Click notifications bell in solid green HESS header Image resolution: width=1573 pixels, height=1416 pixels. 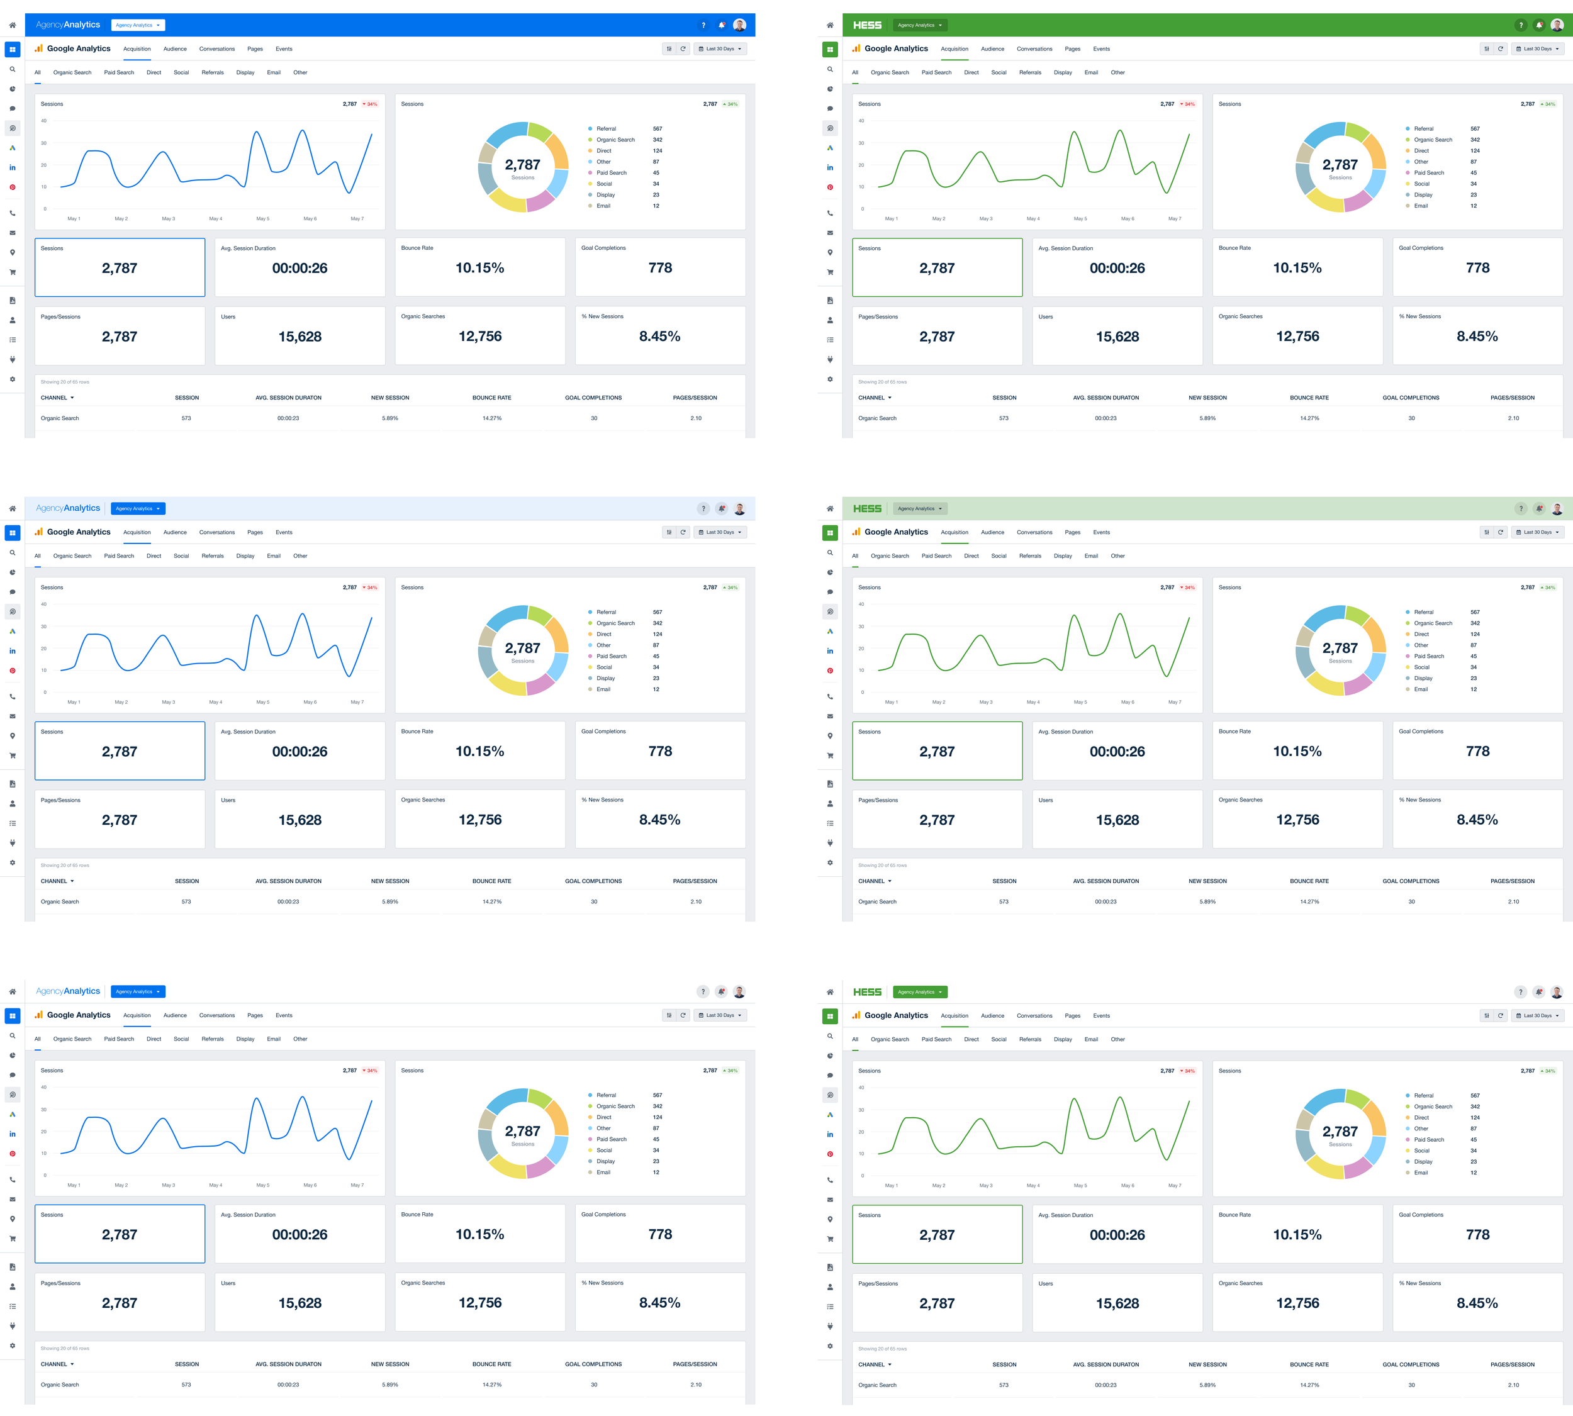pos(1539,25)
